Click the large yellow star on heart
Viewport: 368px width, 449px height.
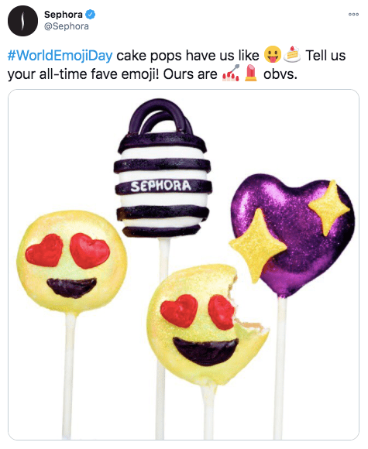(x=257, y=245)
